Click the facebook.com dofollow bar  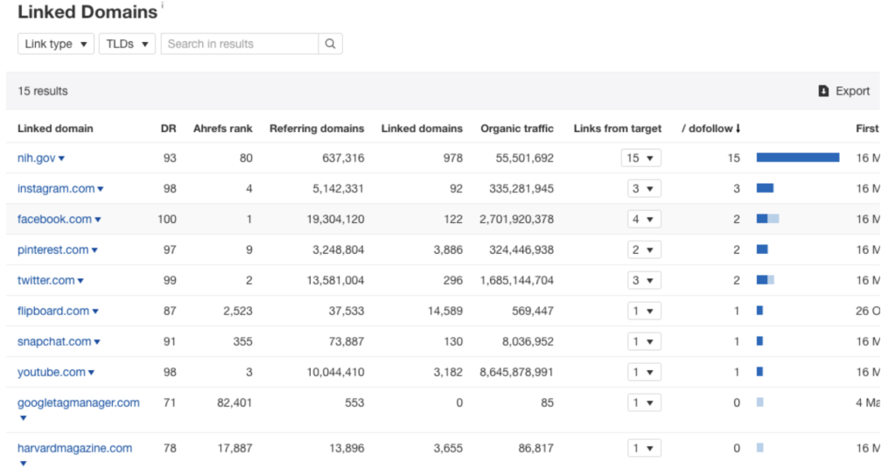tap(767, 218)
